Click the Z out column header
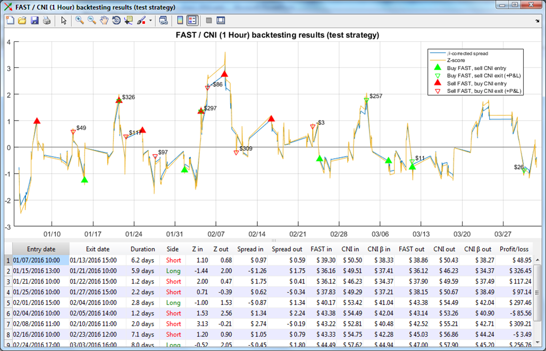Image resolution: width=546 pixels, height=351 pixels. coord(221,249)
